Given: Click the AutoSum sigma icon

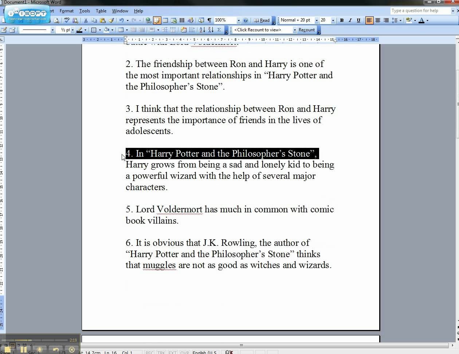Looking at the screenshot, I should point(219,30).
